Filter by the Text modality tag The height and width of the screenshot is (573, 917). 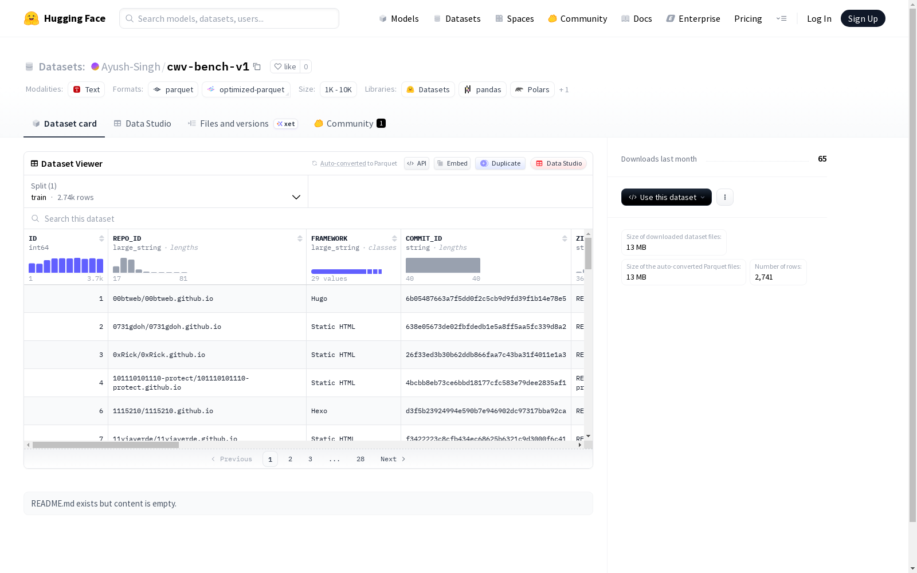(87, 89)
